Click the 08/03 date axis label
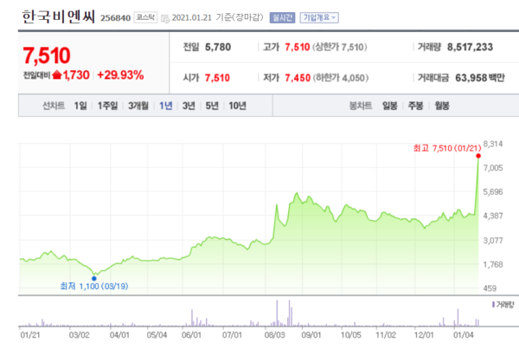Image resolution: width=519 pixels, height=349 pixels. pos(274,335)
